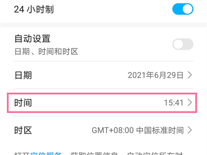Image resolution: width=207 pixels, height=155 pixels.
Task: Turn off the 24小时制 switch
Action: [183, 9]
